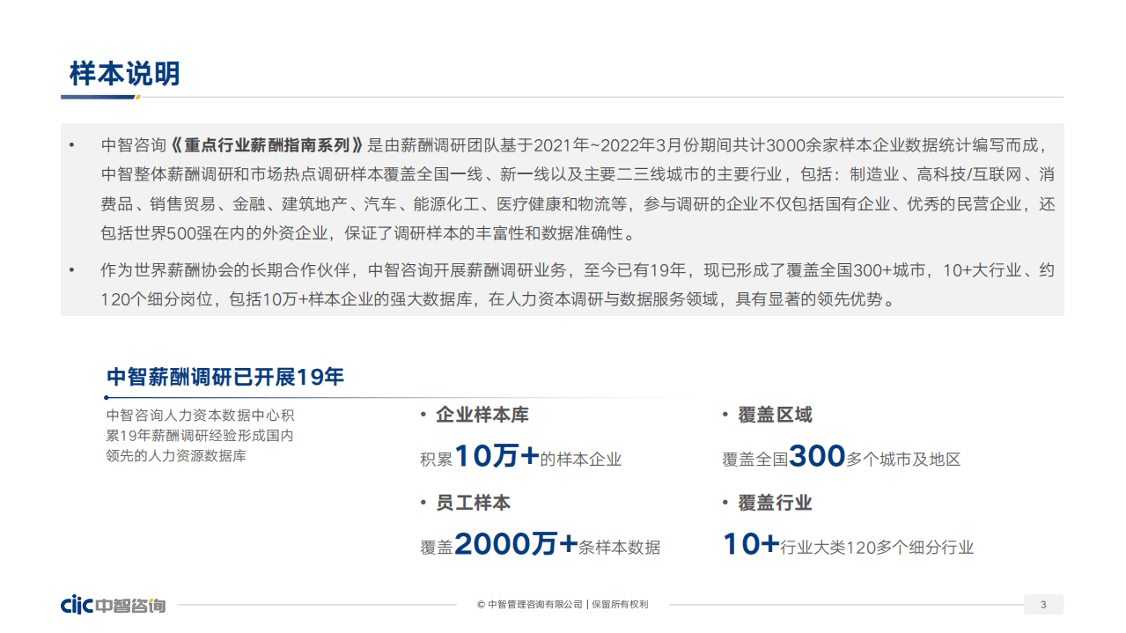Click the 300 cities statistic text

click(x=817, y=457)
